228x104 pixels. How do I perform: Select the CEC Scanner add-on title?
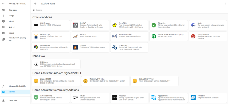(x=45, y=23)
